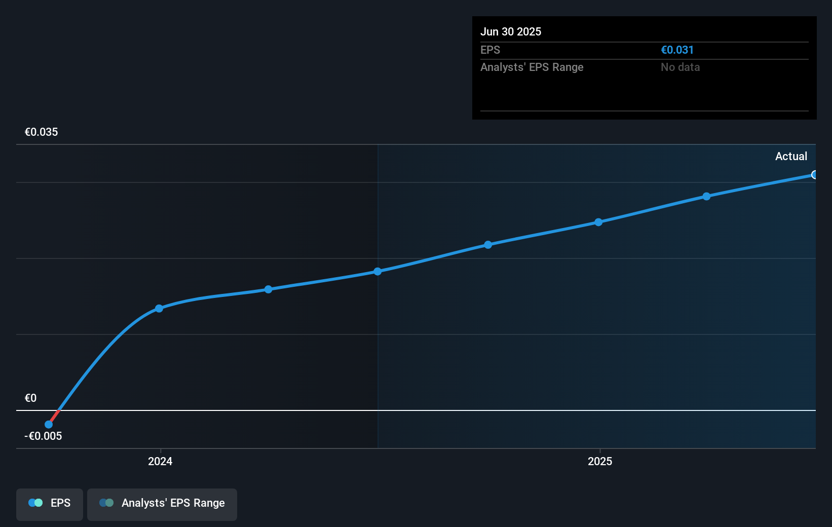Click along the blue EPS trend line
The height and width of the screenshot is (527, 832).
[x=431, y=258]
